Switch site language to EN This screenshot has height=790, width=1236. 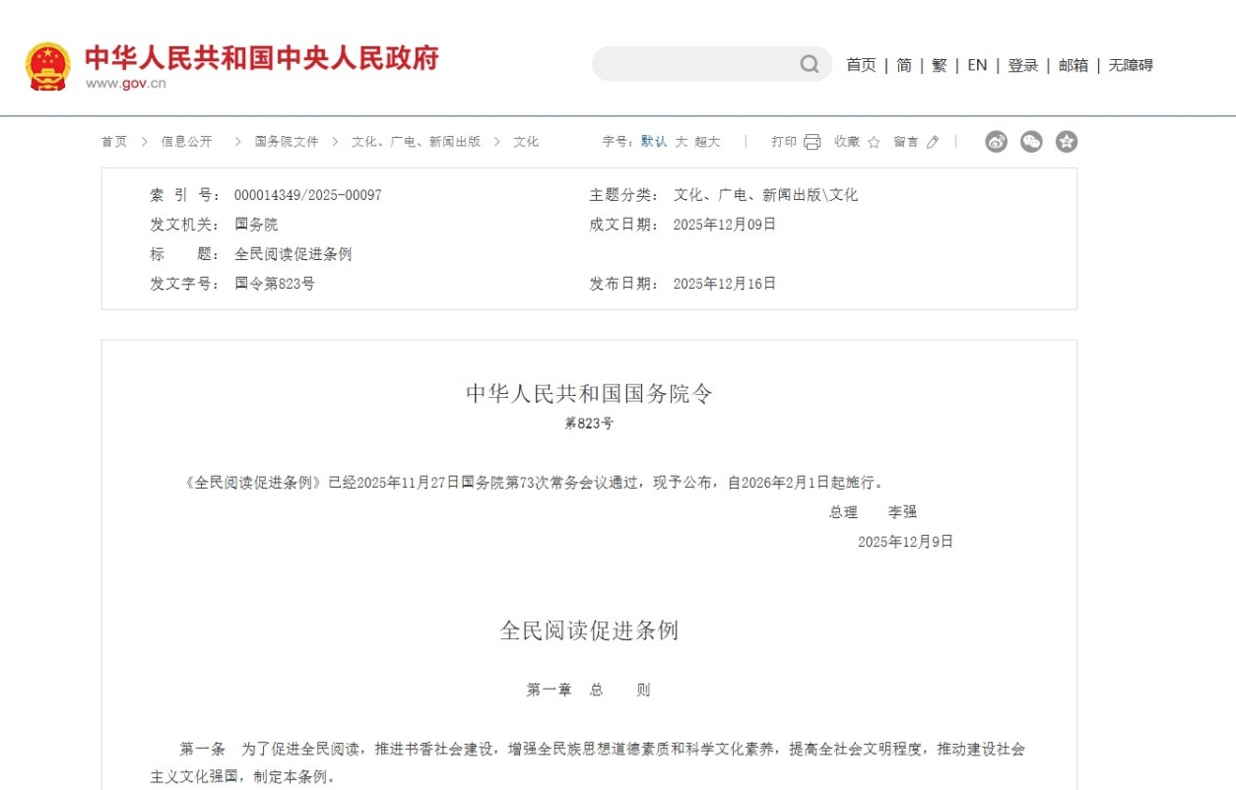pyautogui.click(x=976, y=65)
